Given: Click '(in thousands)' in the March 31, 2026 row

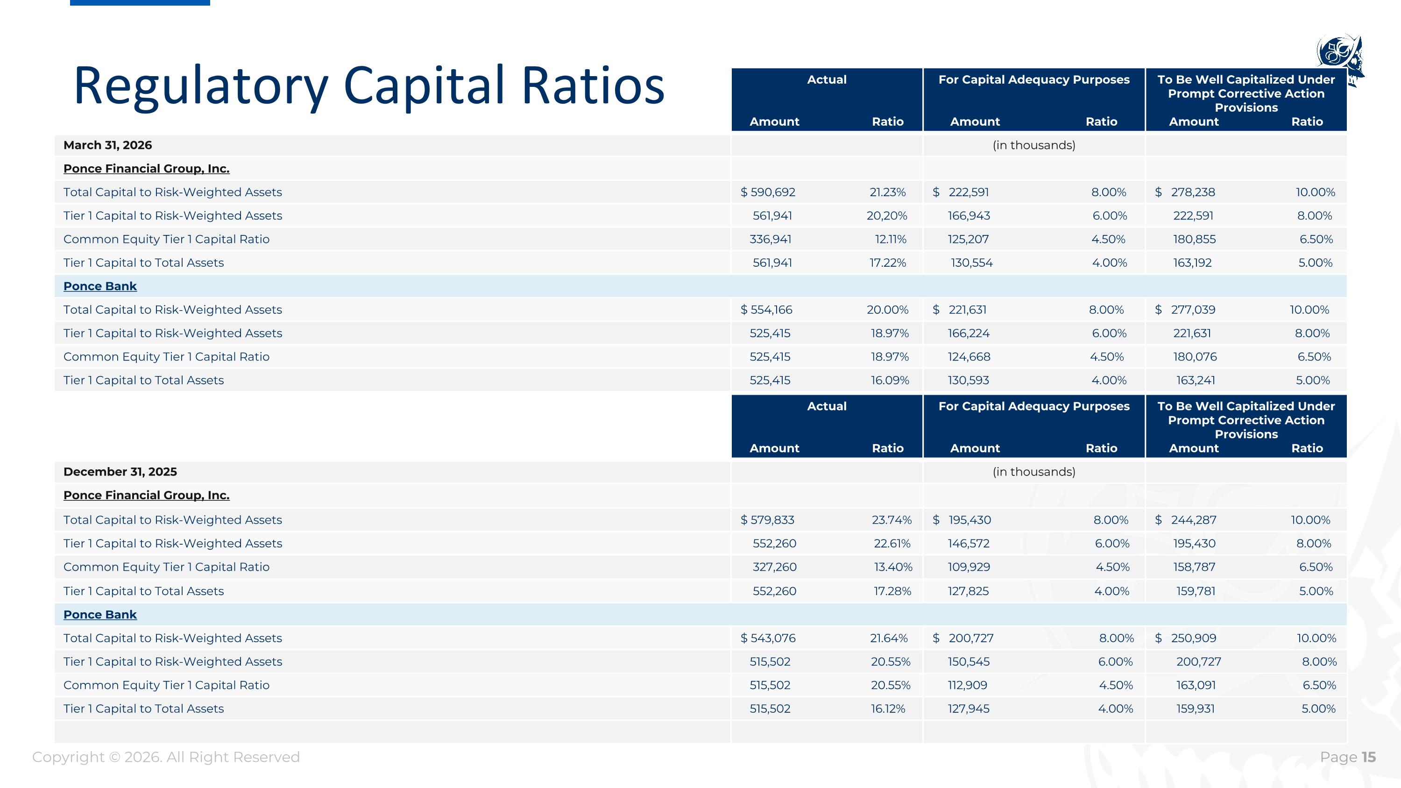Looking at the screenshot, I should point(1034,145).
